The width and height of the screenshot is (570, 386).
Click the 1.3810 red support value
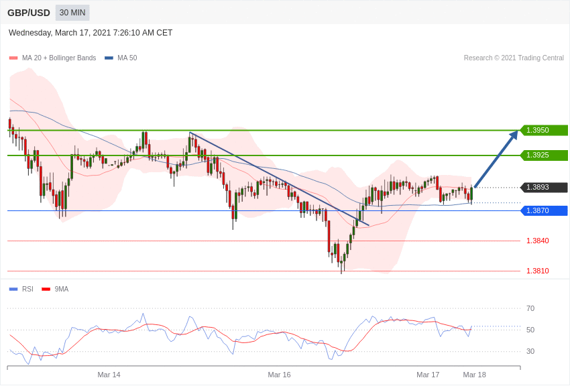click(538, 271)
